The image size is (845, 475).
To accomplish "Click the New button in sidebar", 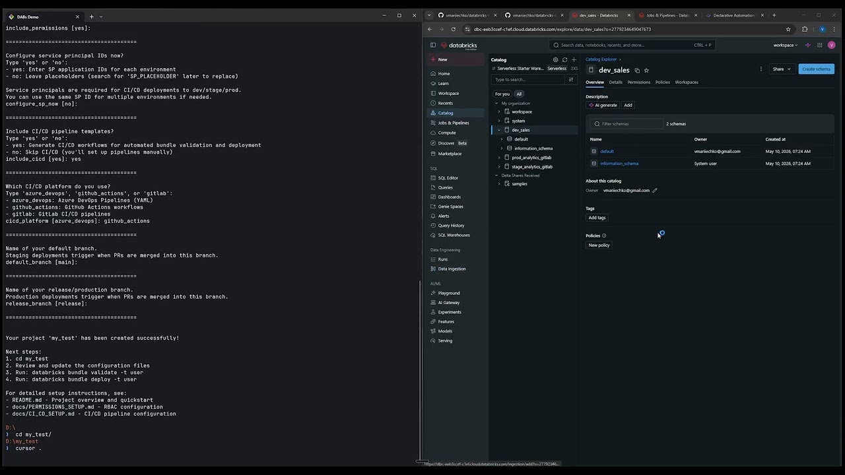I will (x=456, y=59).
